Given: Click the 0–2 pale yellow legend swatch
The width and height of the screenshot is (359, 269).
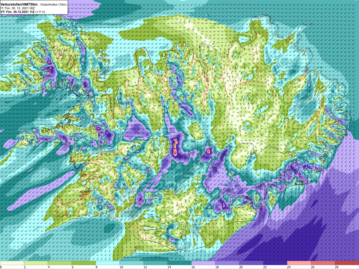Looking at the screenshot, I should click(12, 263).
